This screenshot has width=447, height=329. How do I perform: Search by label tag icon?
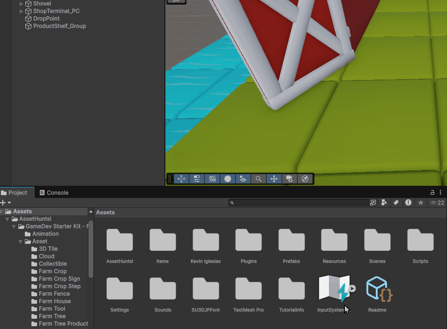point(396,203)
